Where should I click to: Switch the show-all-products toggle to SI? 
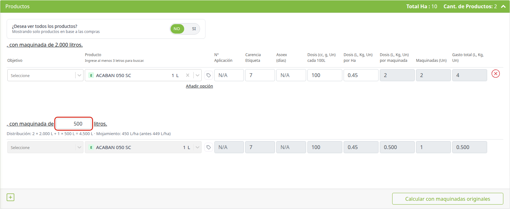(194, 29)
